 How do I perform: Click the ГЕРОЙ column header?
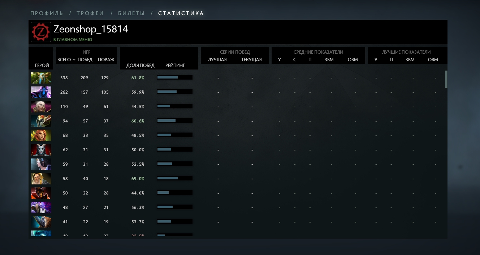click(x=42, y=66)
